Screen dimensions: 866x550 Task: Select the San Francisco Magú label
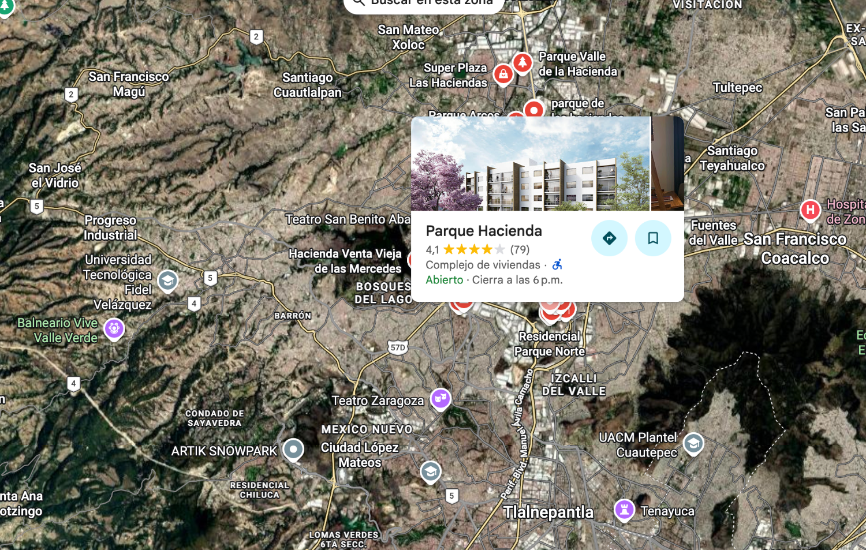tap(129, 84)
